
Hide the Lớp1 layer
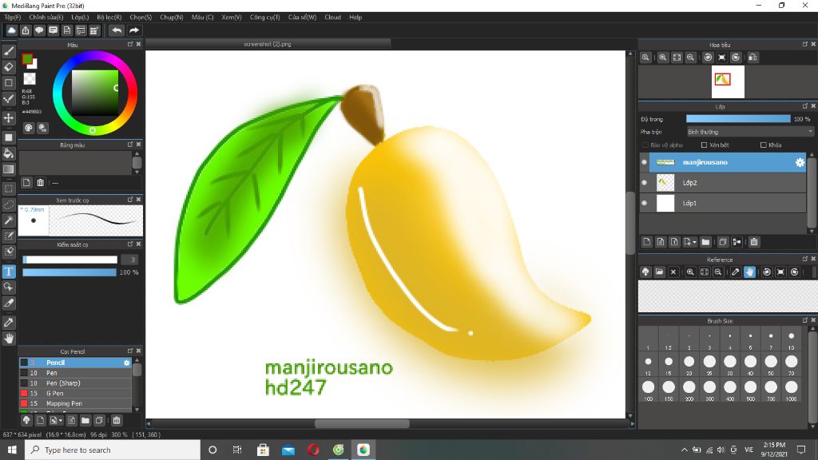pos(645,203)
